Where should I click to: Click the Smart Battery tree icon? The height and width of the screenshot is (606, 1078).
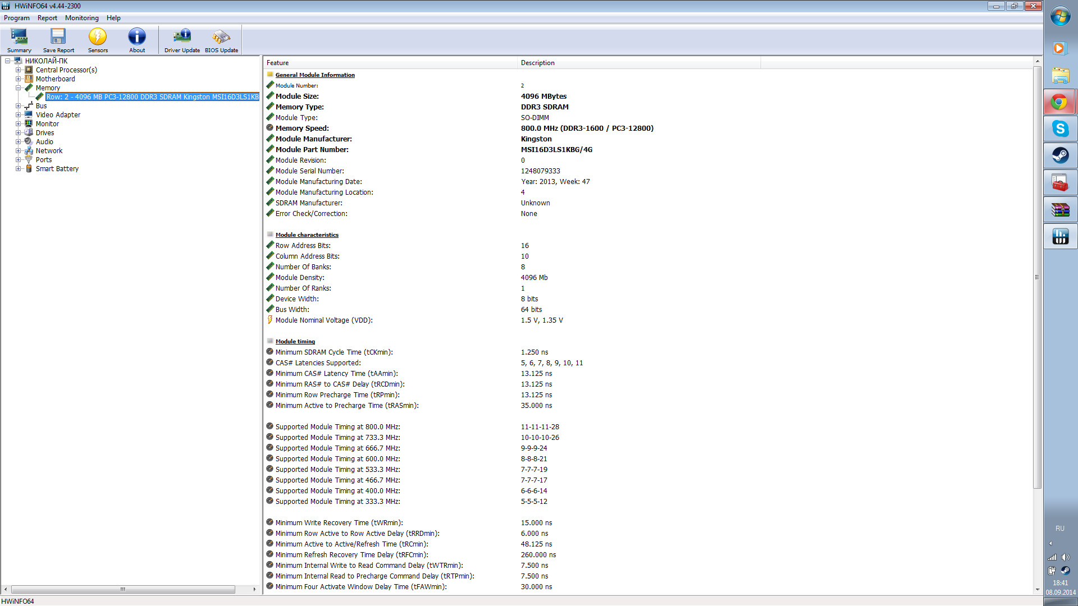[x=29, y=169]
